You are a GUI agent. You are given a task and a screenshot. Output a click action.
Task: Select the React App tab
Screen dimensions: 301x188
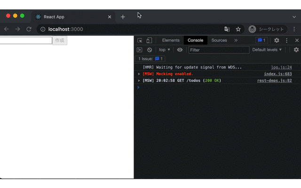(73, 17)
